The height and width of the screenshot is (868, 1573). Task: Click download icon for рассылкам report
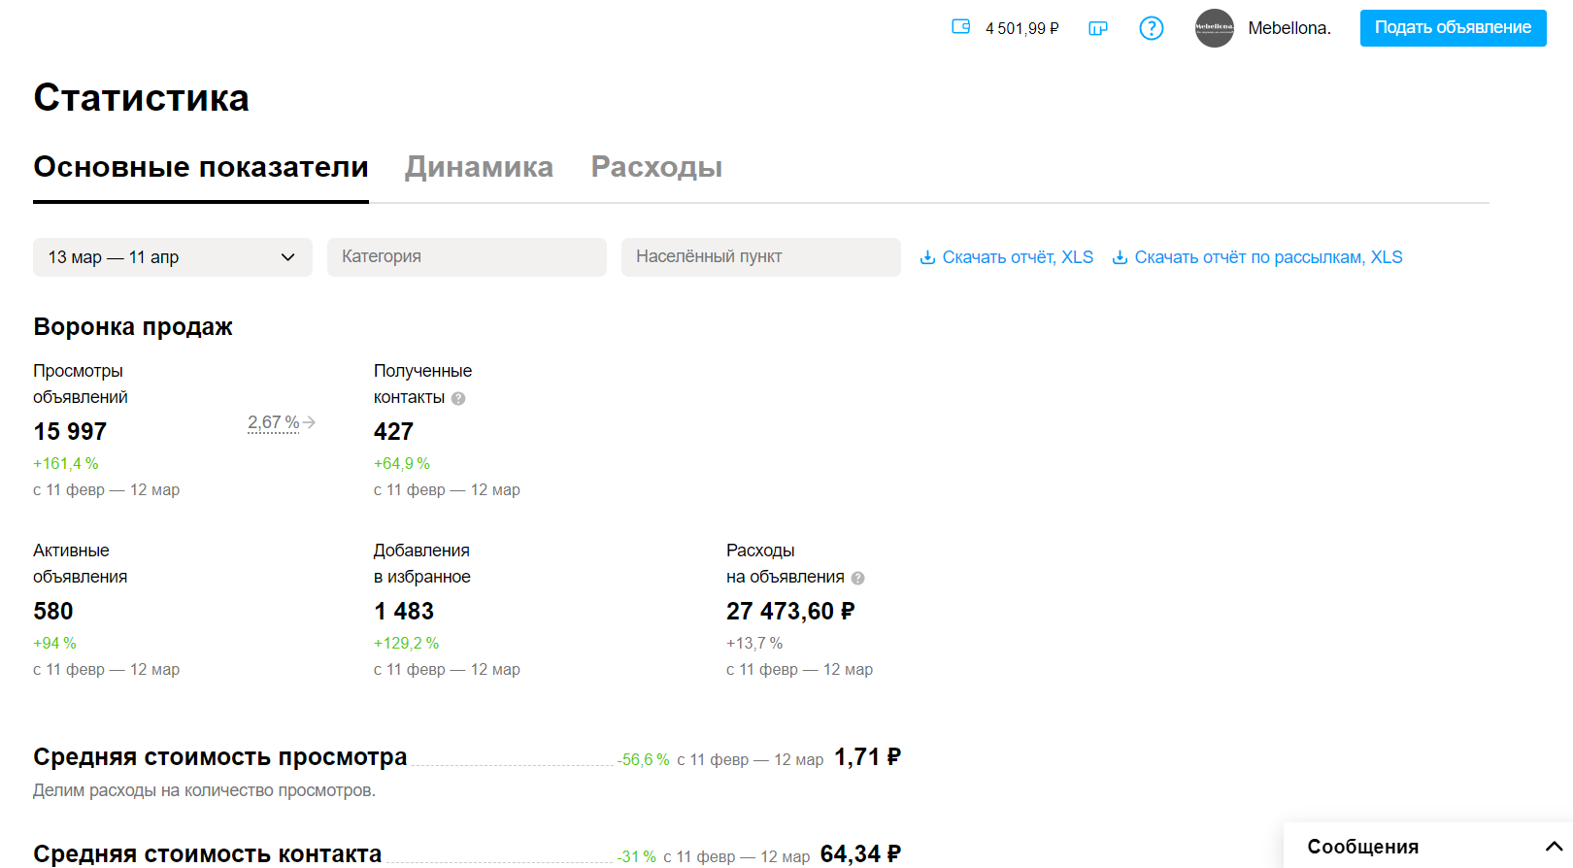click(x=1120, y=257)
